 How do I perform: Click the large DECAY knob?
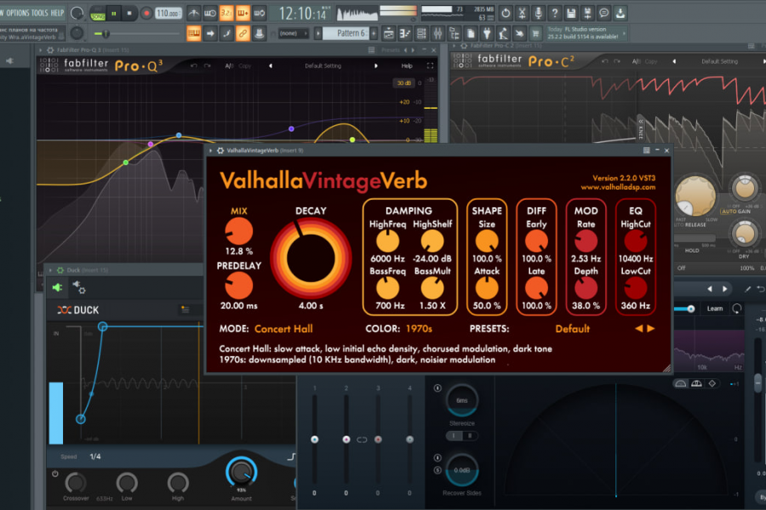tap(311, 258)
